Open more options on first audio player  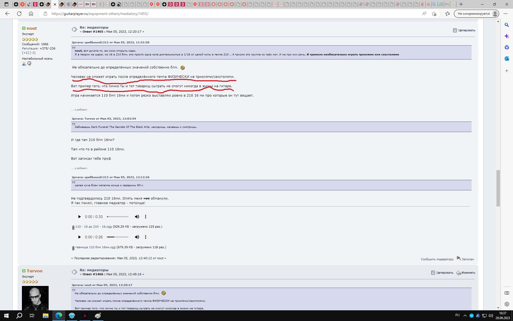click(145, 217)
